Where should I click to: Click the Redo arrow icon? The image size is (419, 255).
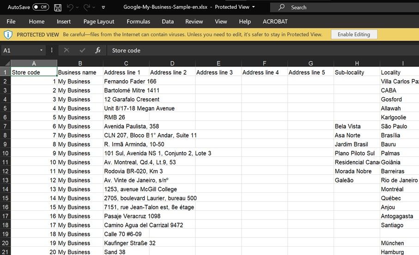[x=86, y=7]
